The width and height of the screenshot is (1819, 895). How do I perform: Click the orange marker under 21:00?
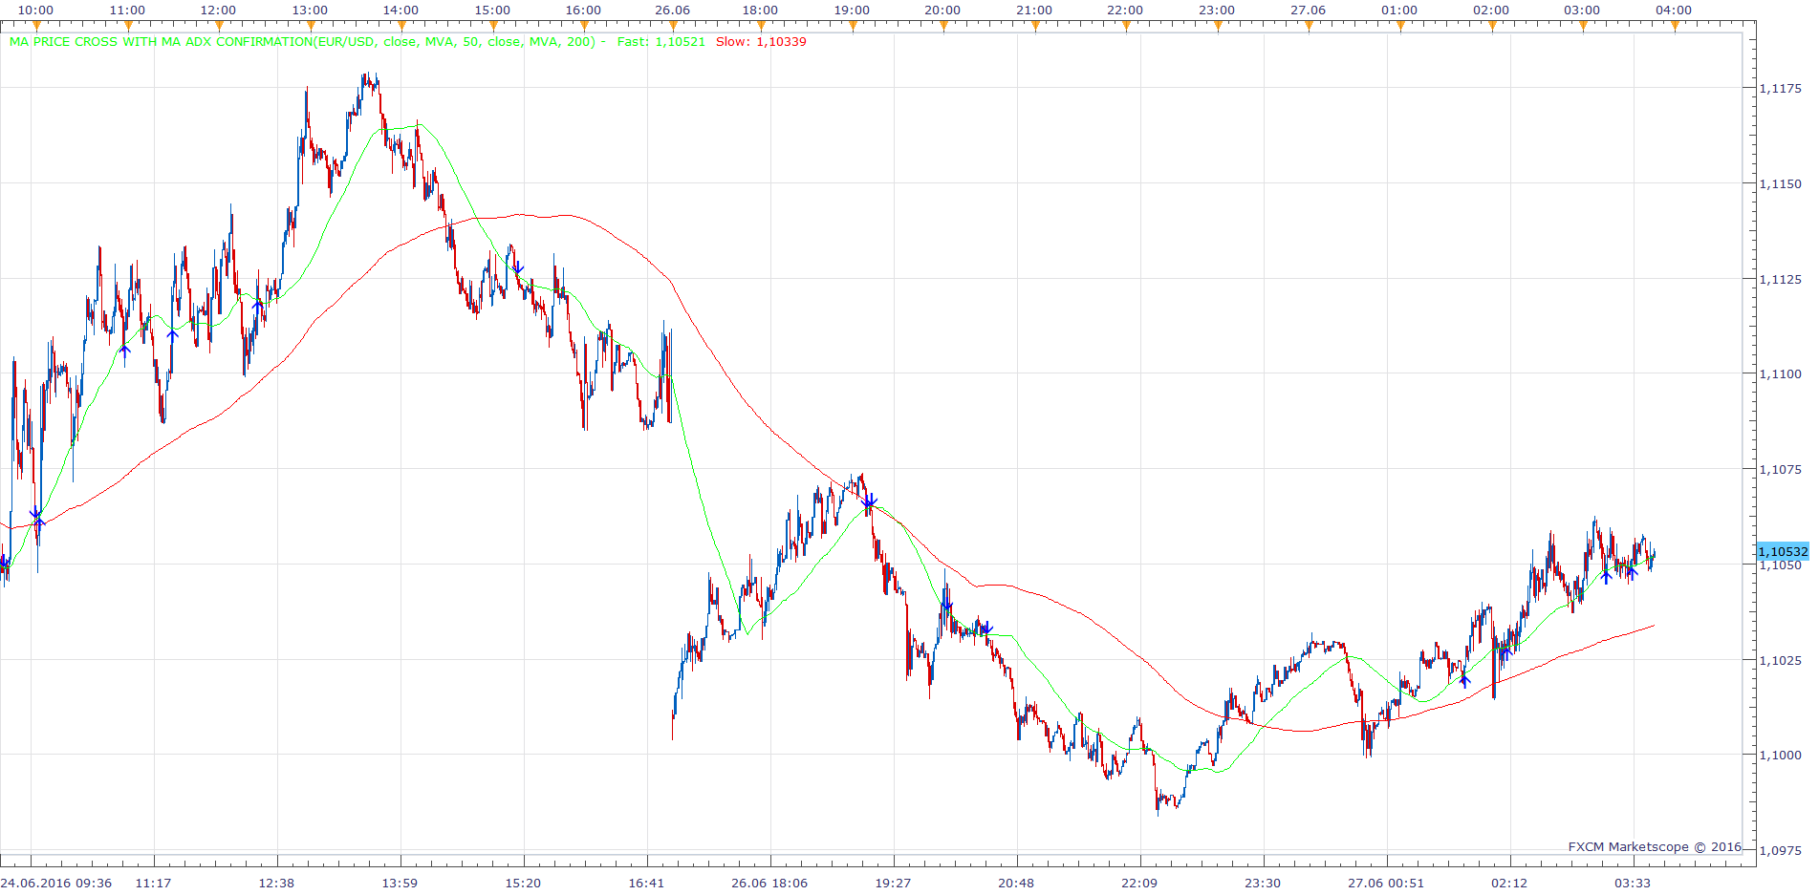click(1034, 26)
